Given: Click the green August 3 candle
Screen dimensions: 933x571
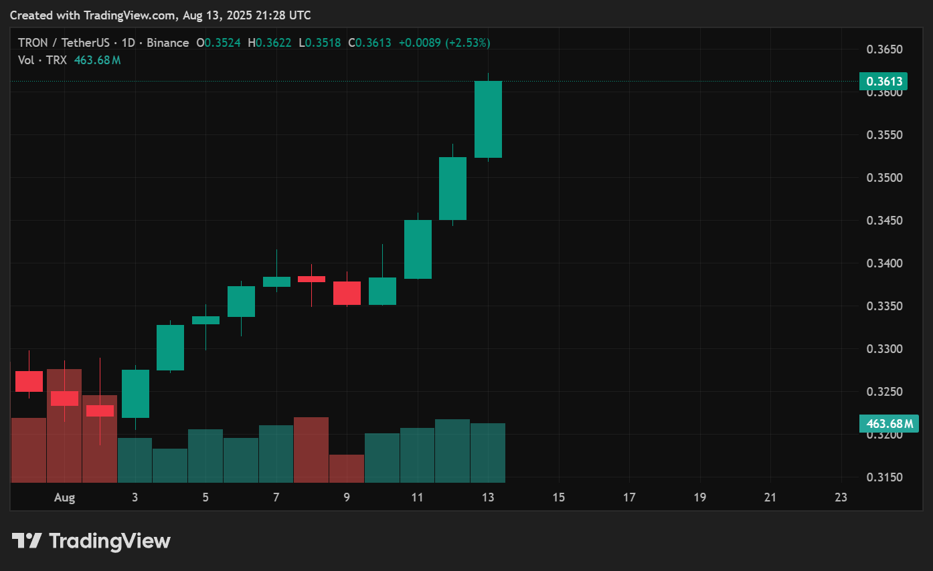Looking at the screenshot, I should point(135,393).
